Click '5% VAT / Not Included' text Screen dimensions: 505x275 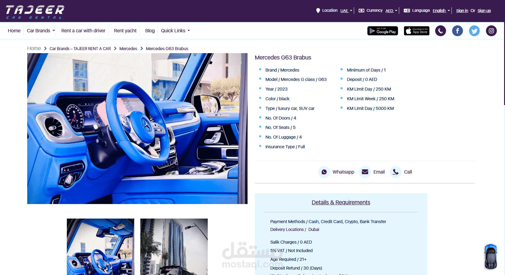tap(291, 251)
